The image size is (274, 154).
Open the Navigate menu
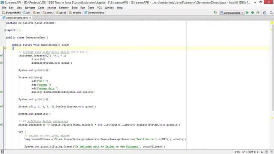[x=30, y=8]
